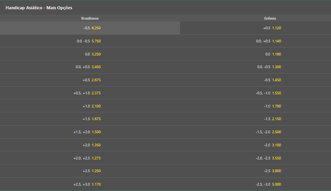Viewport: 331px width, 191px height.
Task: Select Grêmio -1.5, -2.0 odds 2.500
Action: tap(255, 132)
